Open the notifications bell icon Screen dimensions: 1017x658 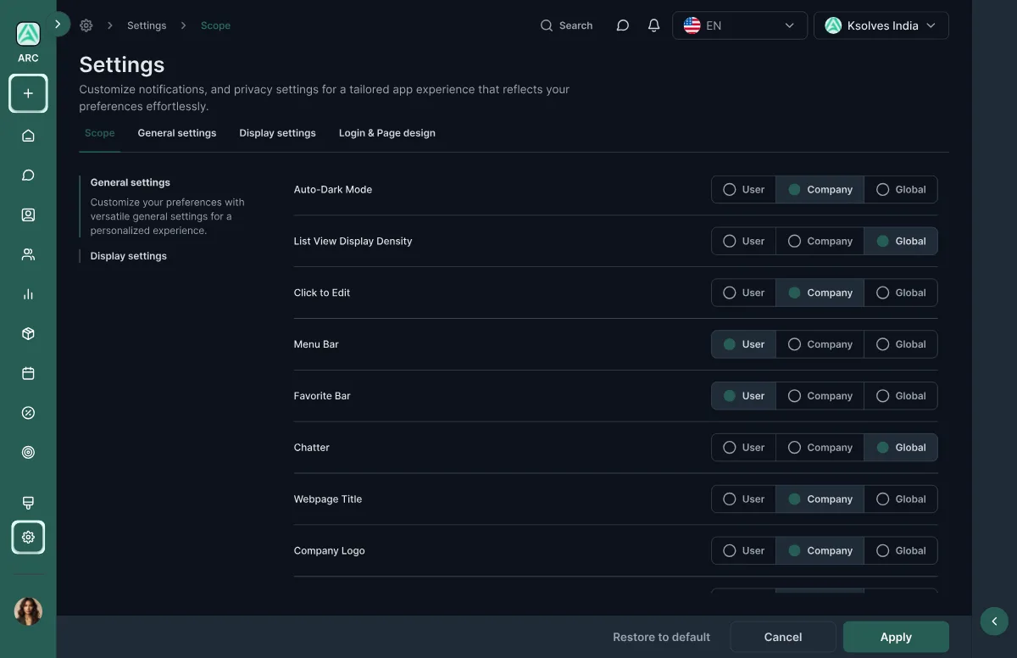653,25
